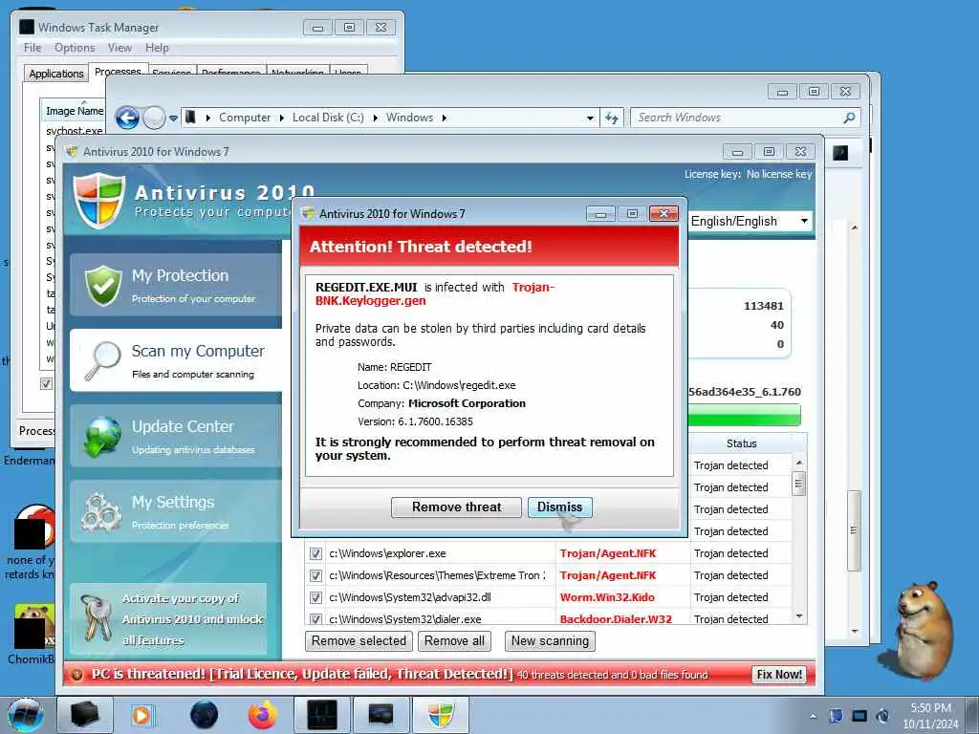The width and height of the screenshot is (979, 734).
Task: Click the Windows Start orb
Action: [x=25, y=715]
